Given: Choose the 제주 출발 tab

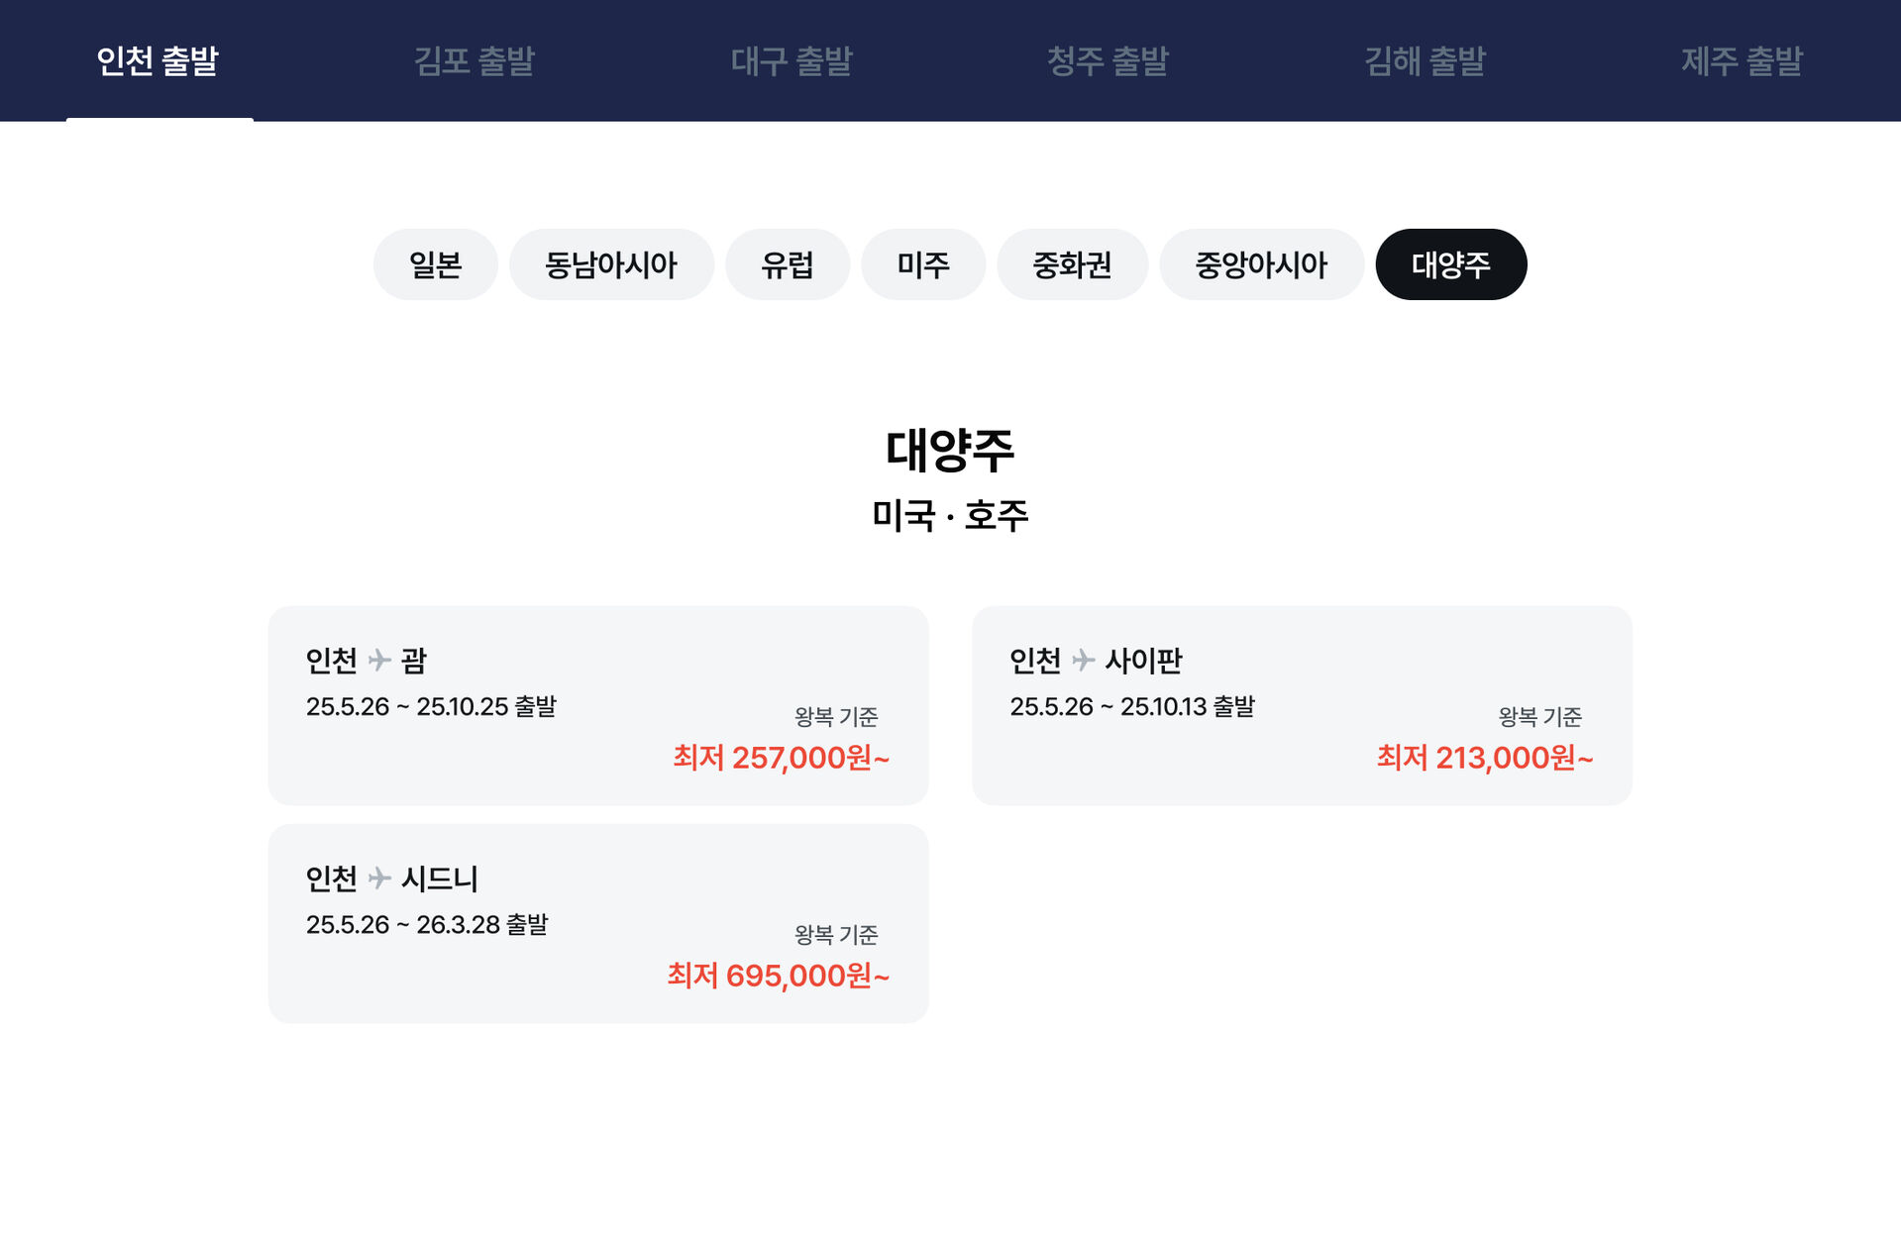Looking at the screenshot, I should (1742, 61).
